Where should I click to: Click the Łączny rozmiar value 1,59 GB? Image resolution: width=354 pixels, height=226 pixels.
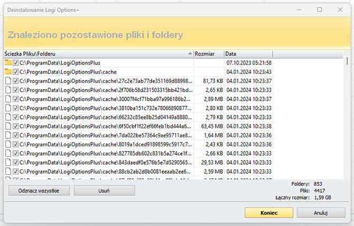point(323,197)
